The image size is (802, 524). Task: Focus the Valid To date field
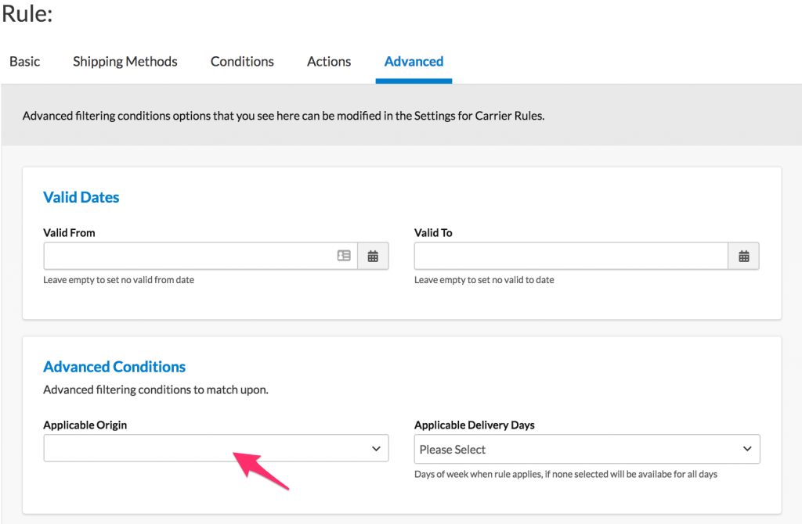click(x=570, y=256)
